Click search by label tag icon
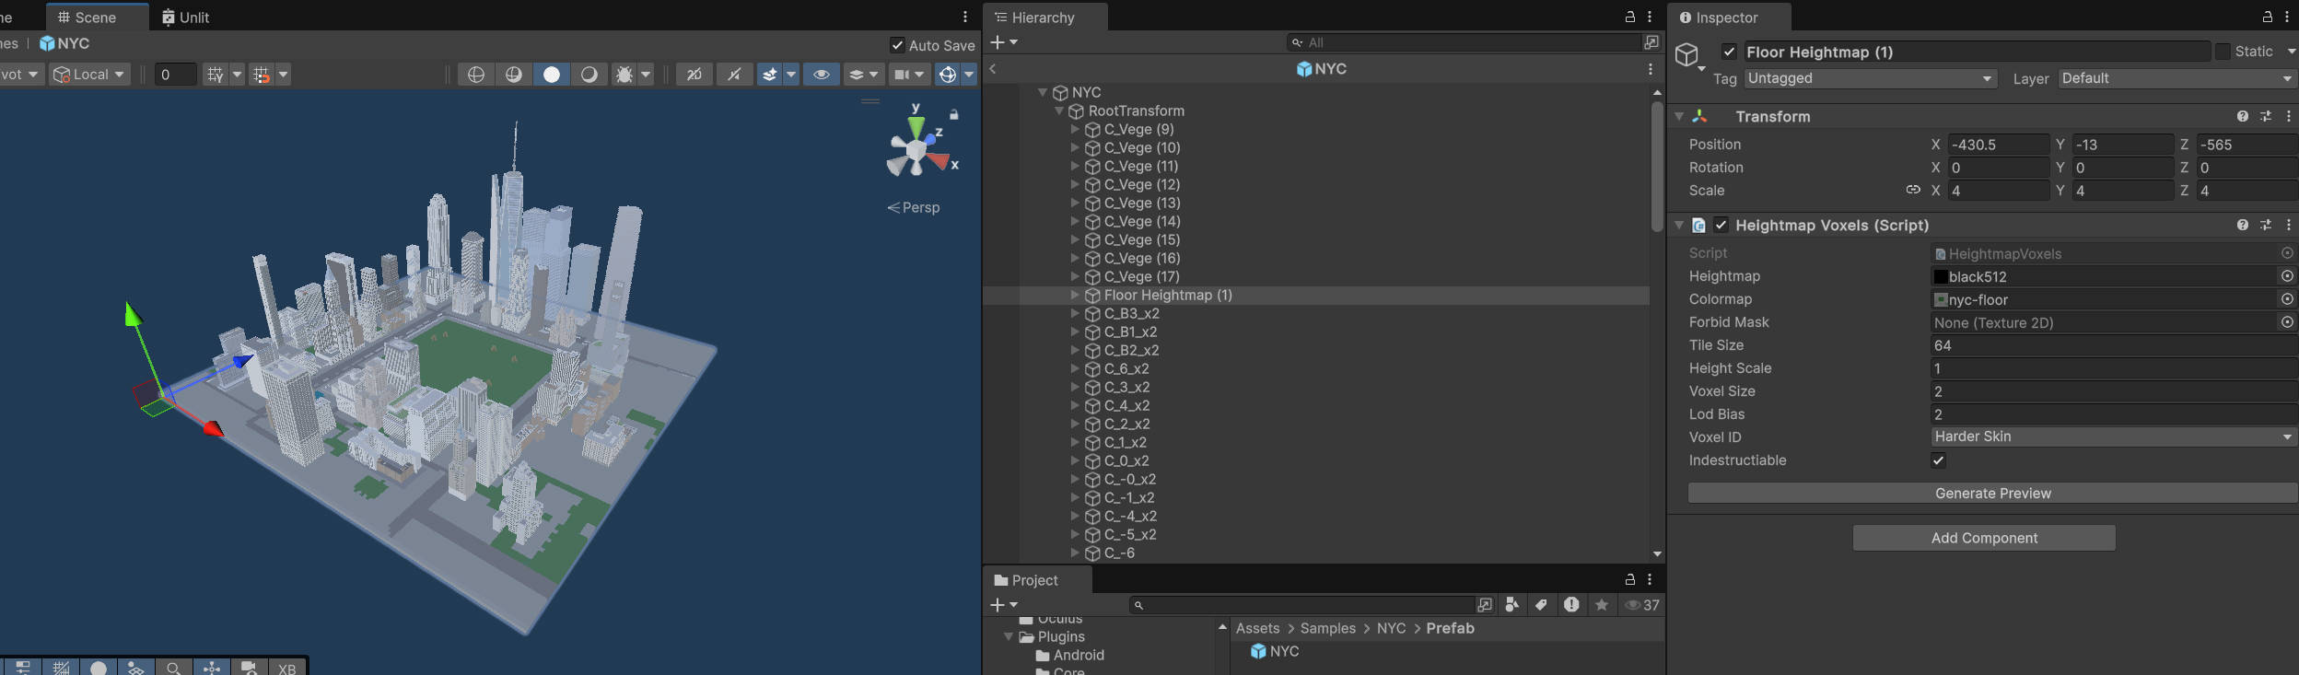The height and width of the screenshot is (675, 2299). point(1541,605)
